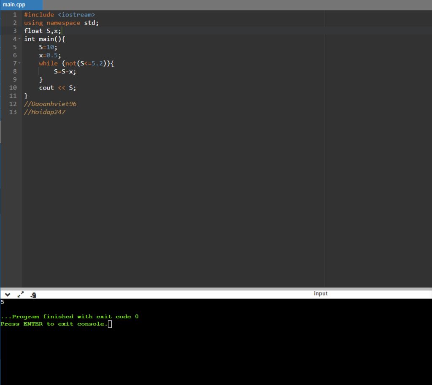Expand console to full screen icon

[x=21, y=295]
